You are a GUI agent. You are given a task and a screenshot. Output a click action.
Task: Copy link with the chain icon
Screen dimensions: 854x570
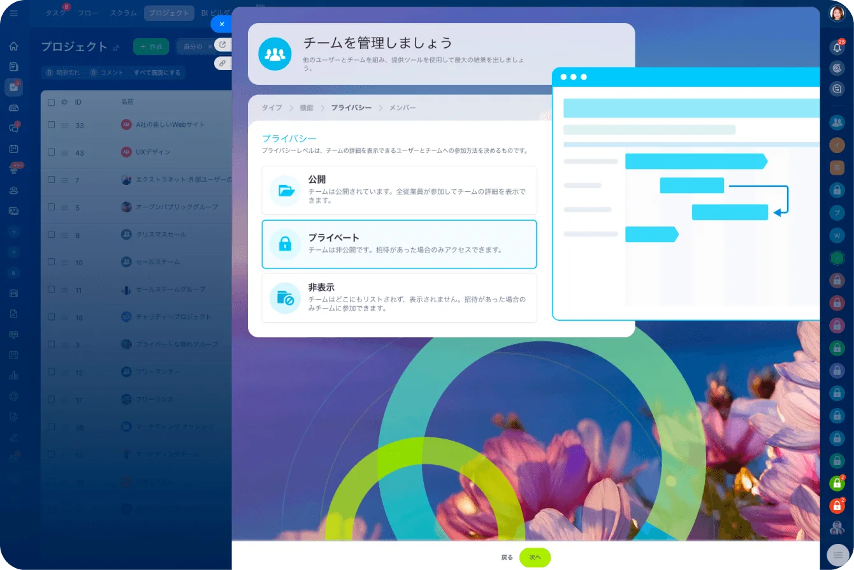point(222,63)
